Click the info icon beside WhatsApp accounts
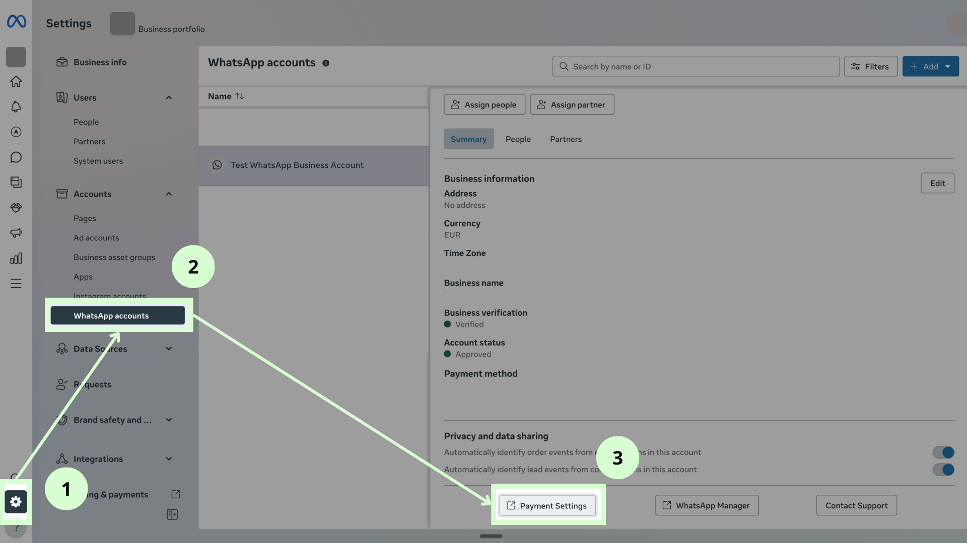 point(326,63)
